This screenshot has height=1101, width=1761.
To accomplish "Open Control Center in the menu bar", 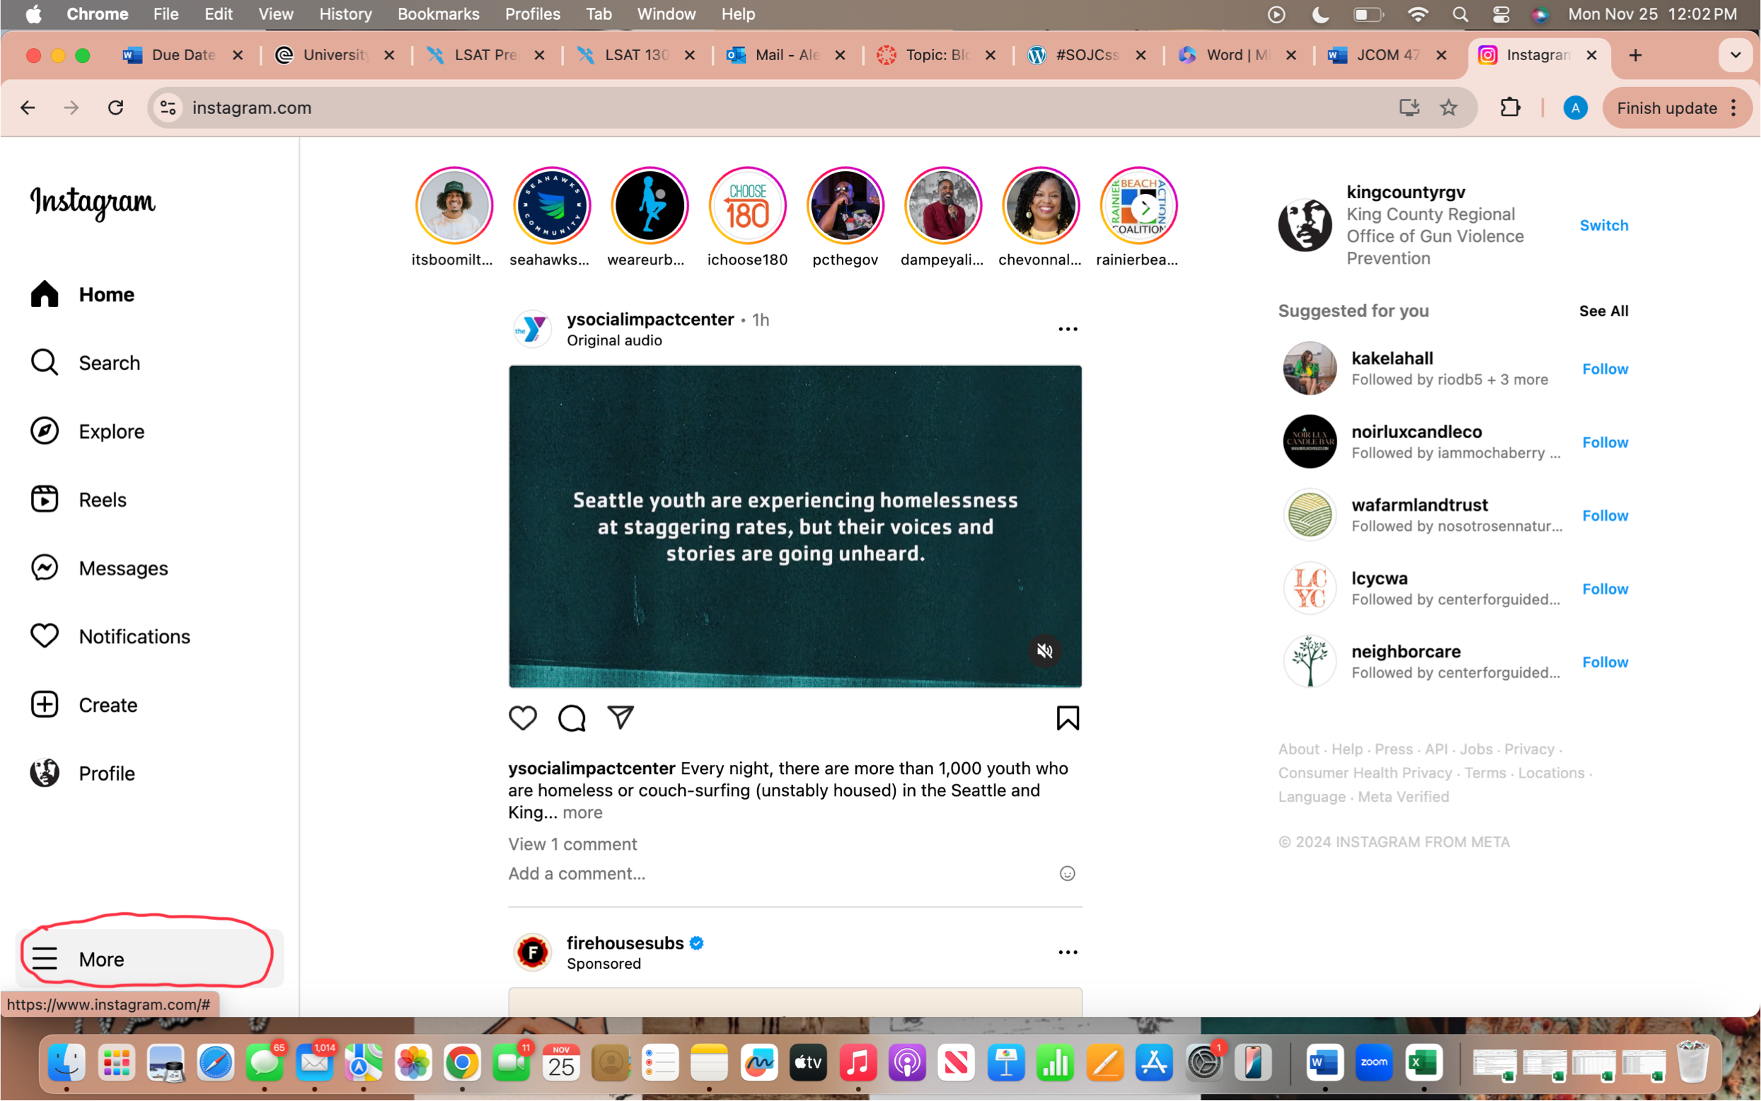I will 1501,14.
